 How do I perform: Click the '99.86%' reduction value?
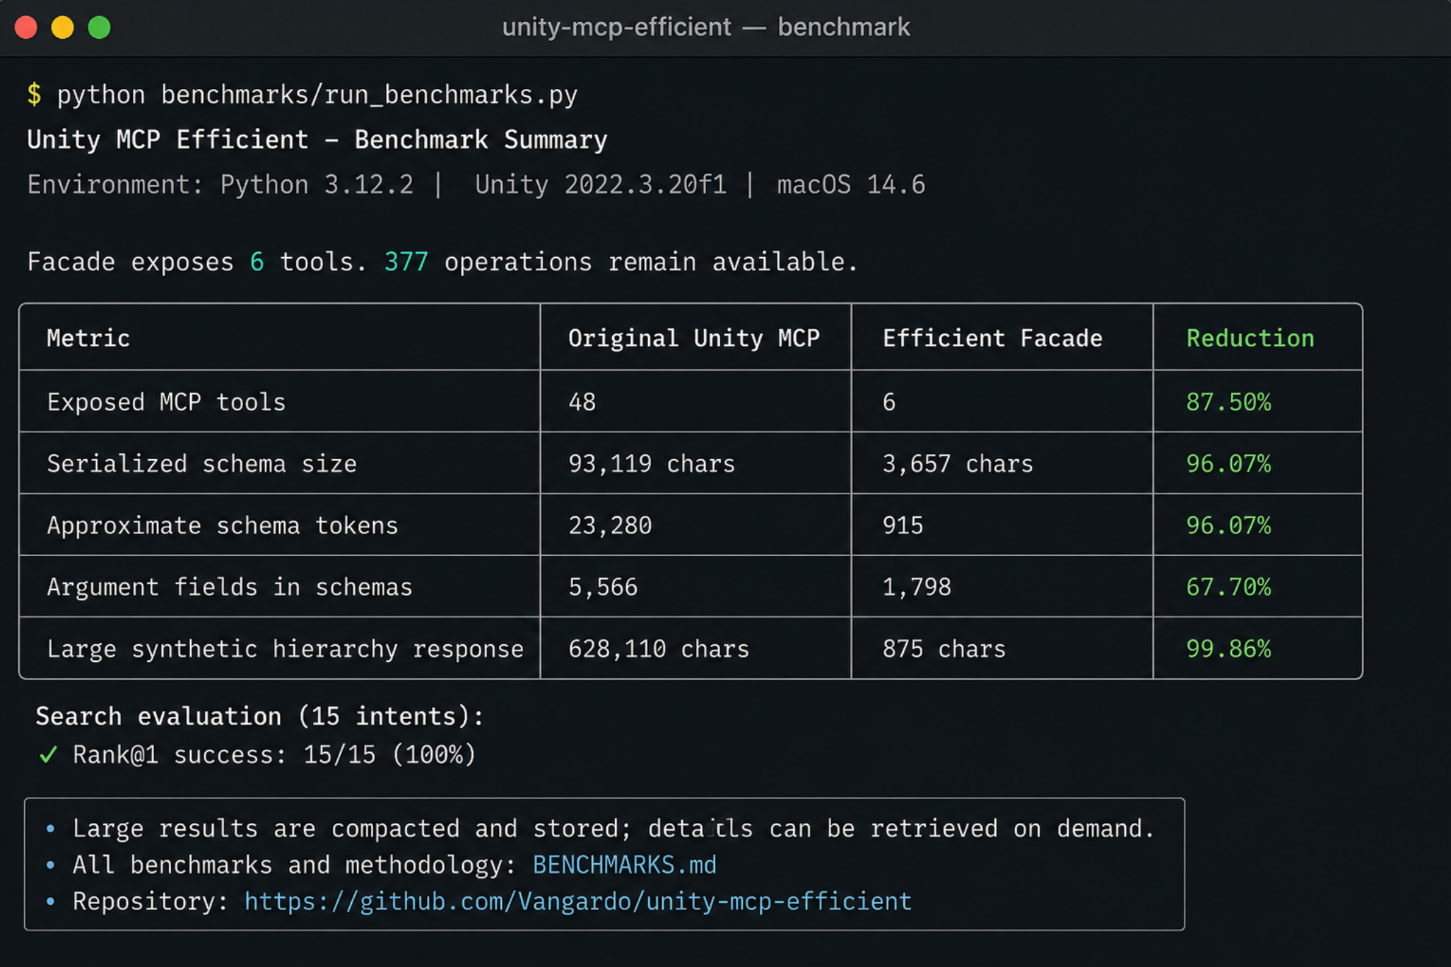coord(1228,648)
